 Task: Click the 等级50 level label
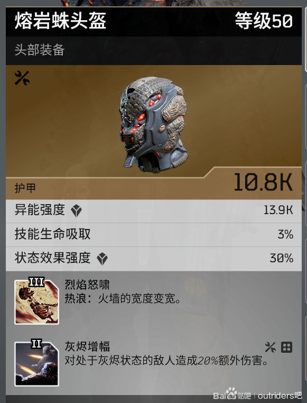coord(264,21)
